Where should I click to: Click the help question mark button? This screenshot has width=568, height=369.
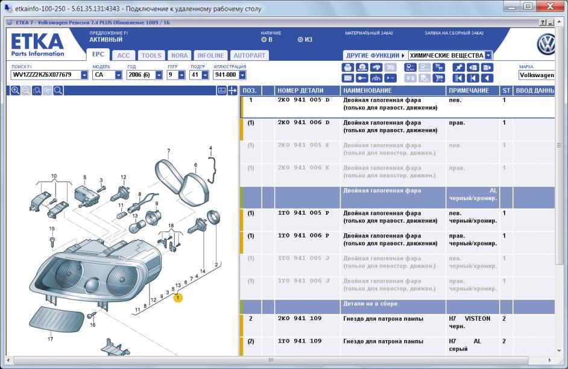(x=542, y=22)
